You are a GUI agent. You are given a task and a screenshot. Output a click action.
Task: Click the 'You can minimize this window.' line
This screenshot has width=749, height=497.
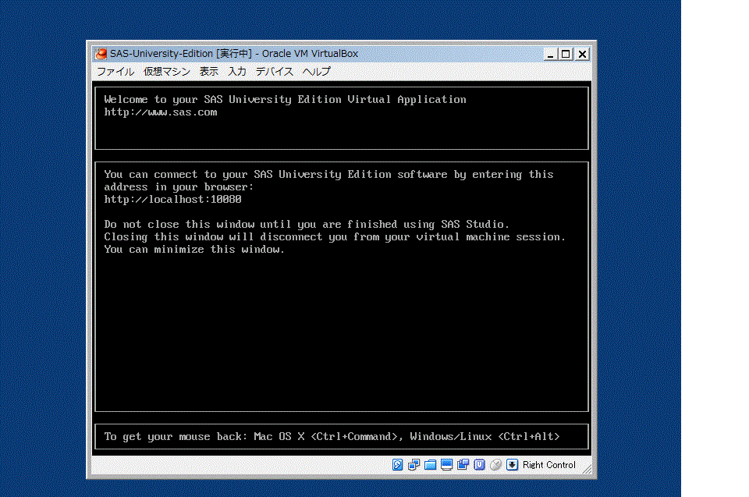[194, 250]
